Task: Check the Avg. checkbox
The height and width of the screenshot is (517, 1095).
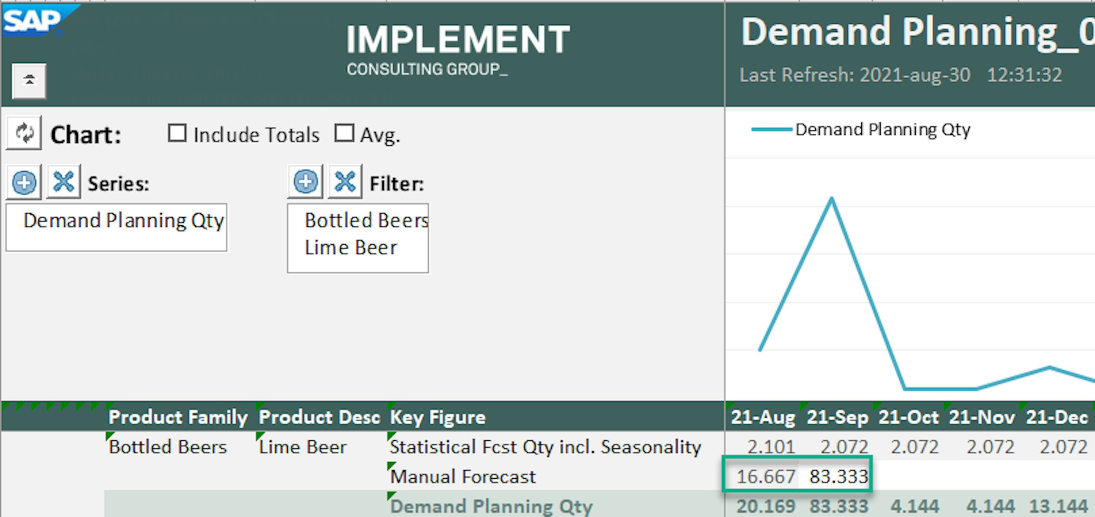Action: 344,133
